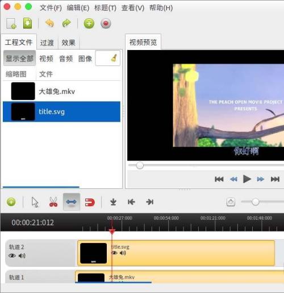Toggle eye icon on title.svg clip
Viewport: 284px width, 293px height.
(x=114, y=253)
